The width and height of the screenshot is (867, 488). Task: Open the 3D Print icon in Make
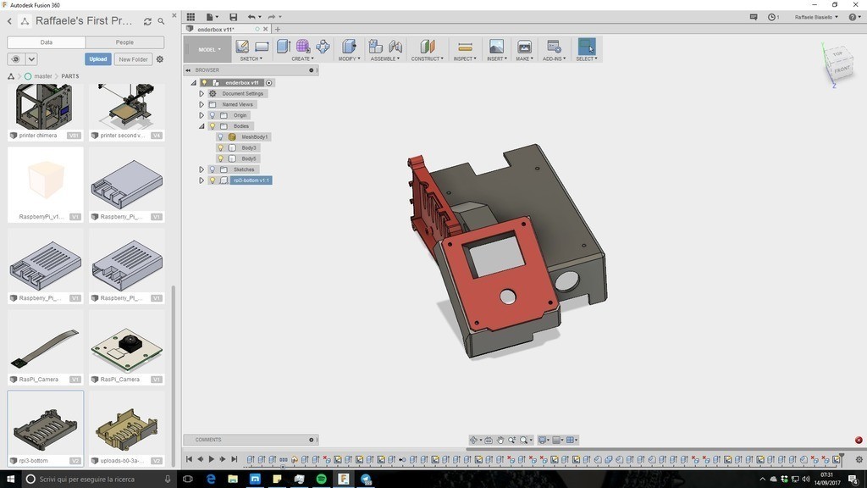524,47
